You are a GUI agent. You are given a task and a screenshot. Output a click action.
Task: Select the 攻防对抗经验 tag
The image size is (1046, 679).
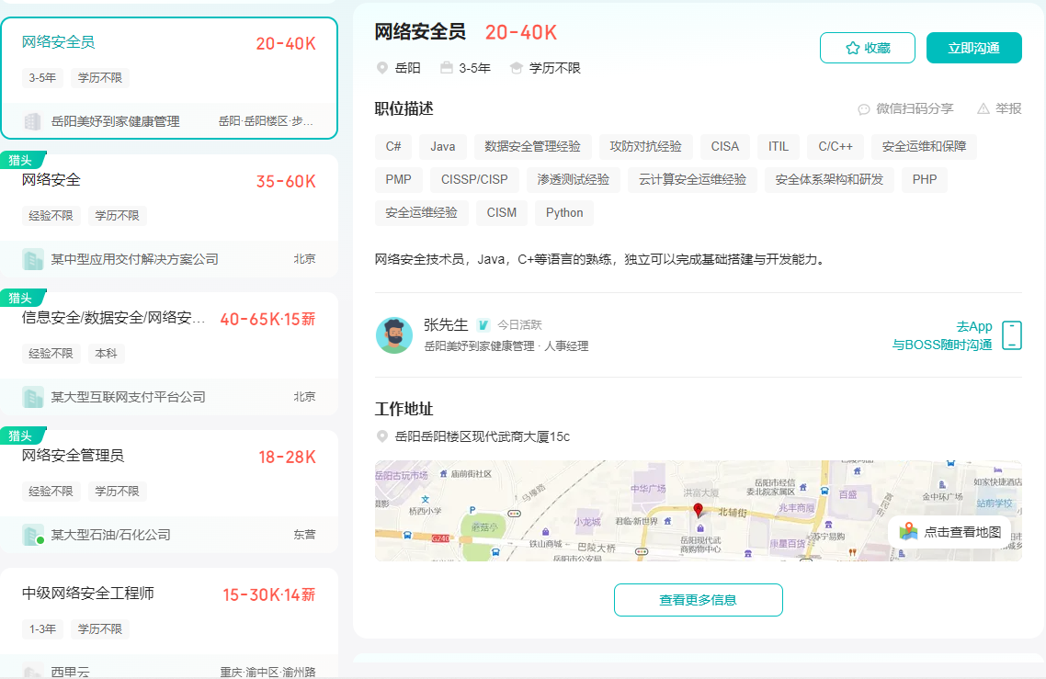(645, 146)
